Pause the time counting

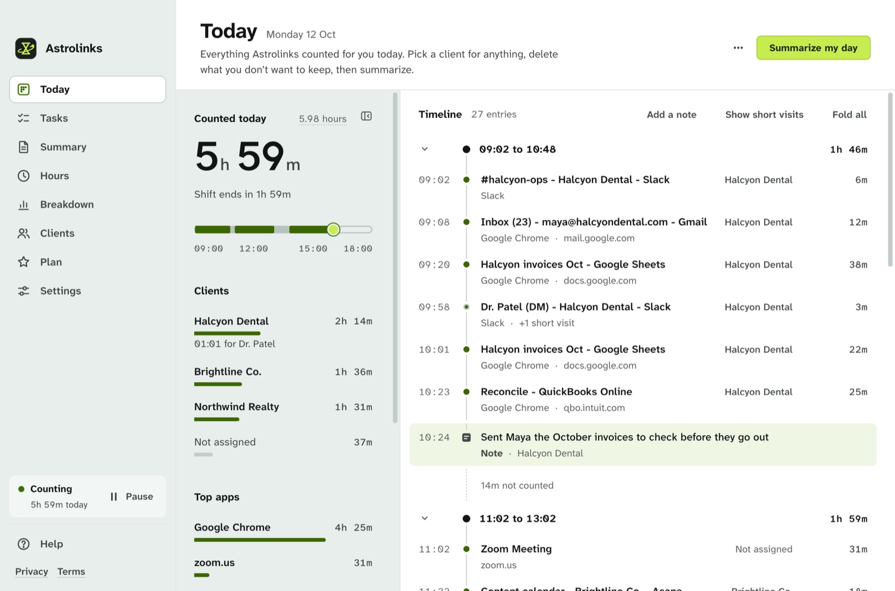[132, 497]
